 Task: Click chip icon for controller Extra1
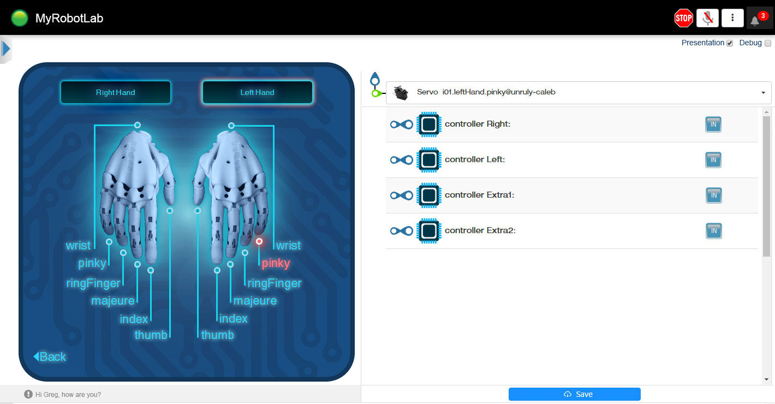point(429,195)
